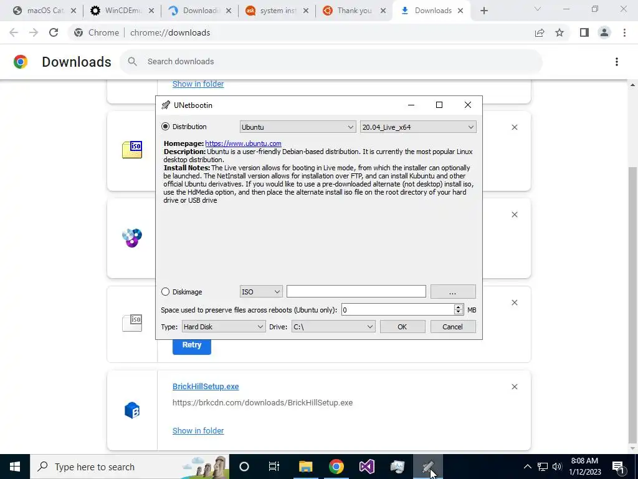638x479 pixels.
Task: Open File Explorer from taskbar
Action: [305, 467]
